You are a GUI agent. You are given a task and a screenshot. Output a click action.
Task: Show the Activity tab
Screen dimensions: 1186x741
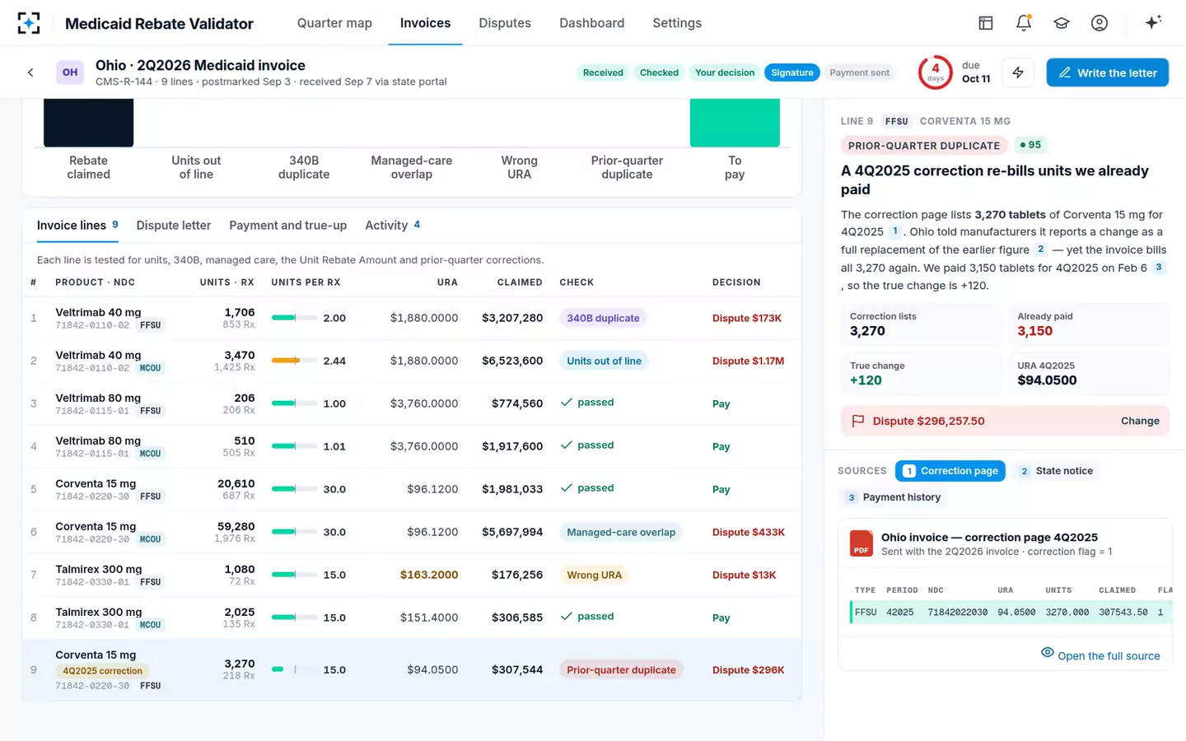[x=393, y=226]
